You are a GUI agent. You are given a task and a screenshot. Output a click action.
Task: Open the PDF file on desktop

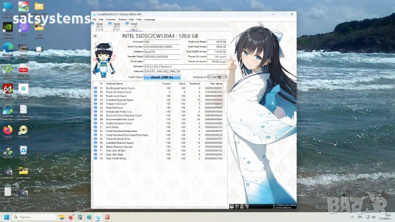click(23, 72)
